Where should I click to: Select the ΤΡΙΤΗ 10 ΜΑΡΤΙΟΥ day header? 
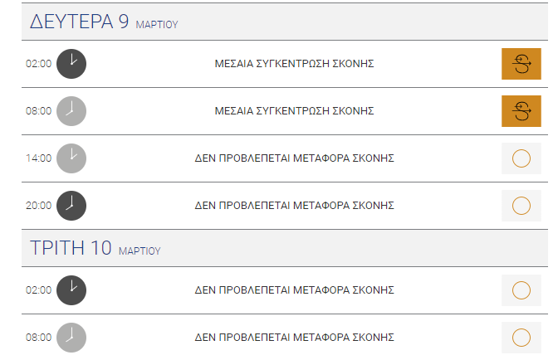pos(285,248)
